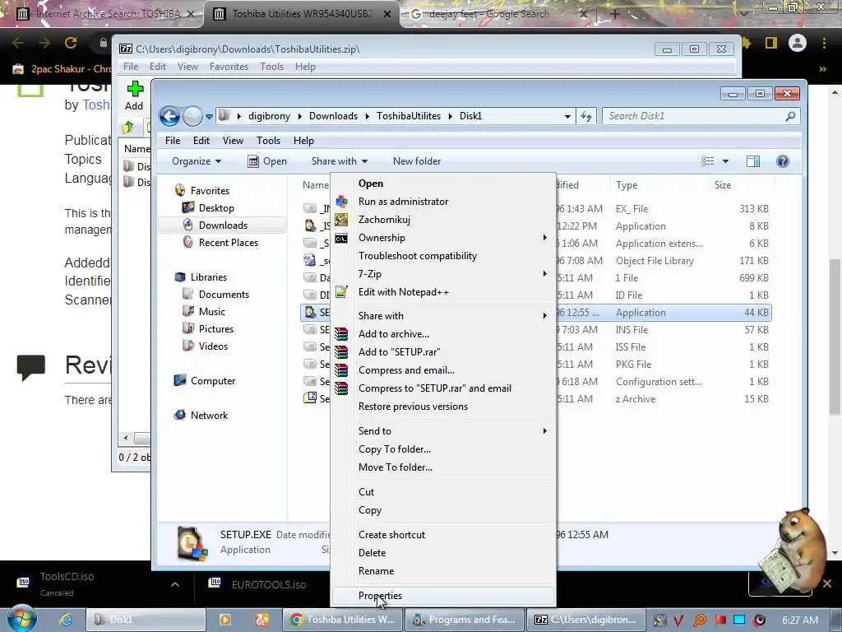Click the Chrome side panel icon
The image size is (842, 632).
click(771, 43)
